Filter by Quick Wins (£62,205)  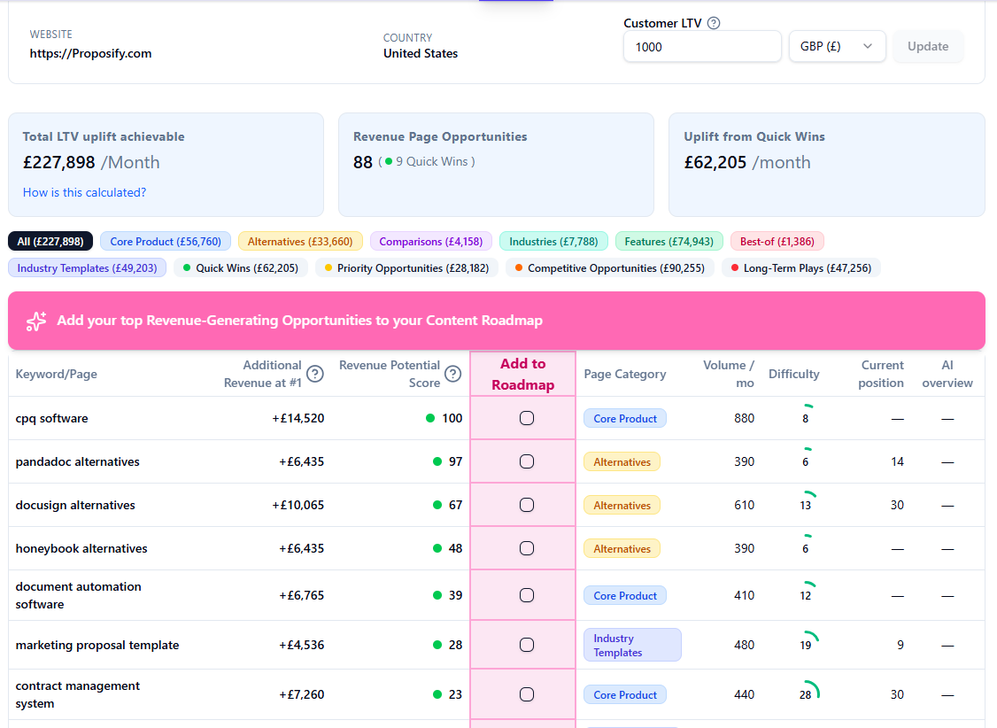click(x=240, y=268)
